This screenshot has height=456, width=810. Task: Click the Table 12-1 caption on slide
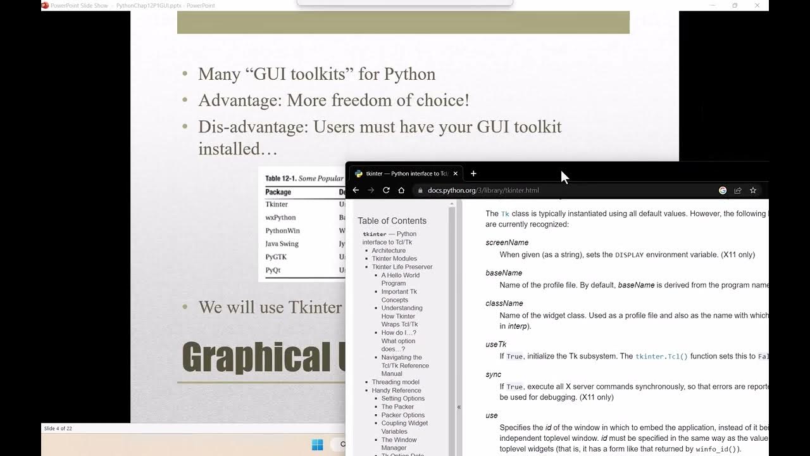304,179
